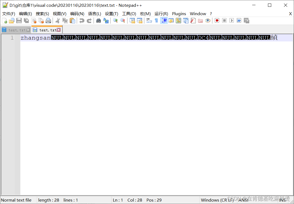Click the DC4 control character in line 1
This screenshot has height=204, width=294.
click(203, 38)
